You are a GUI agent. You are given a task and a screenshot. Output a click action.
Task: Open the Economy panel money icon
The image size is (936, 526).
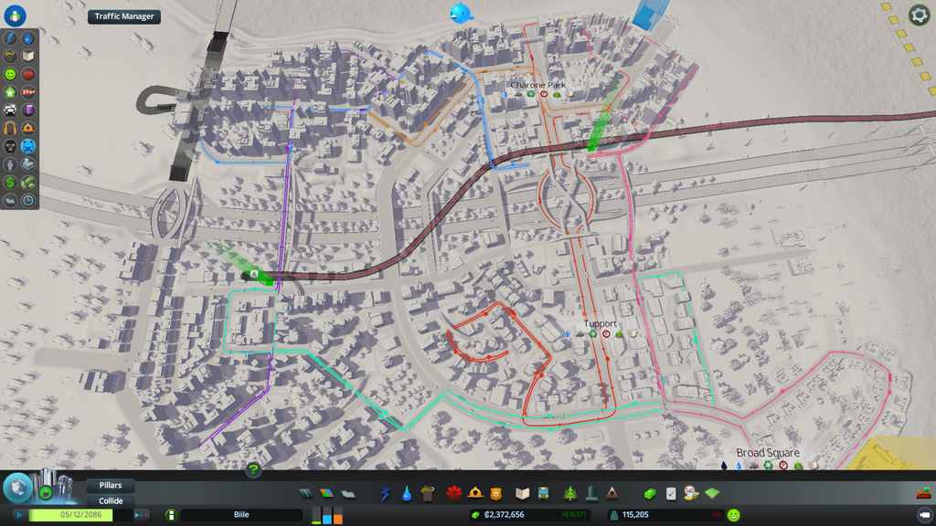pyautogui.click(x=650, y=493)
